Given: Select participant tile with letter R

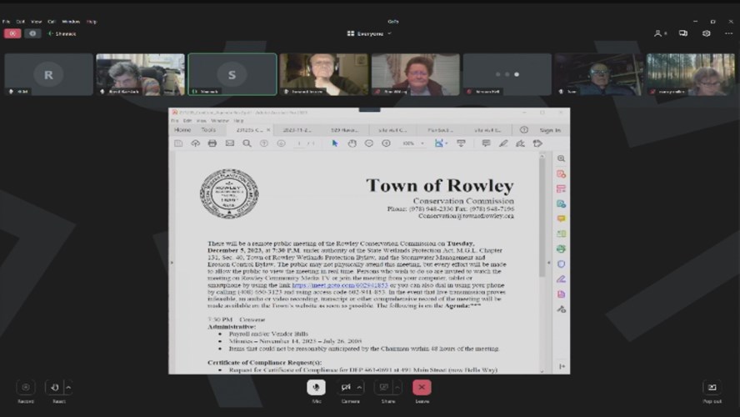Looking at the screenshot, I should pyautogui.click(x=48, y=74).
